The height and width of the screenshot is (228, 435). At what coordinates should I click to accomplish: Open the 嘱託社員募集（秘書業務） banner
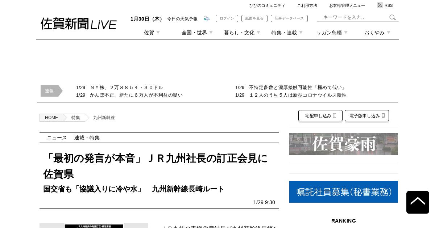(344, 192)
